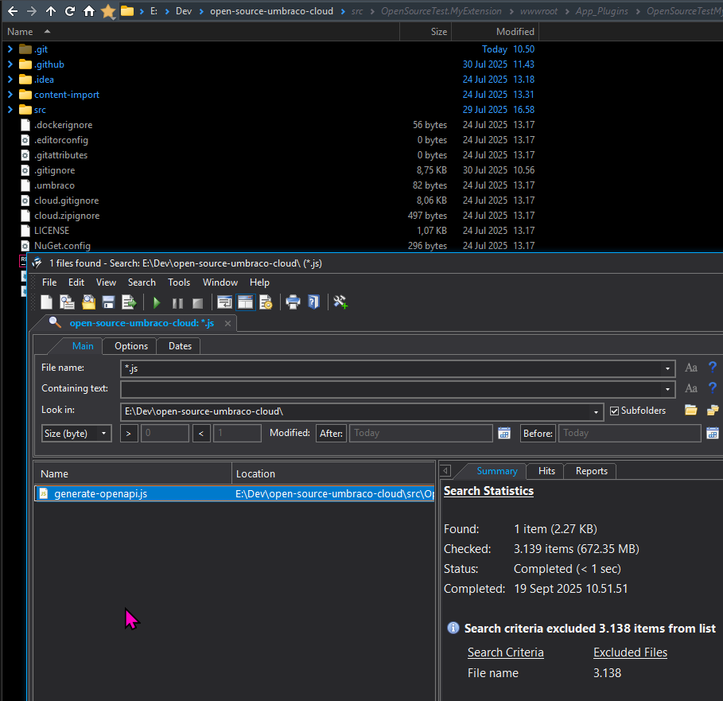This screenshot has height=701, width=723.
Task: Open the File name dropdown list
Action: 667,368
